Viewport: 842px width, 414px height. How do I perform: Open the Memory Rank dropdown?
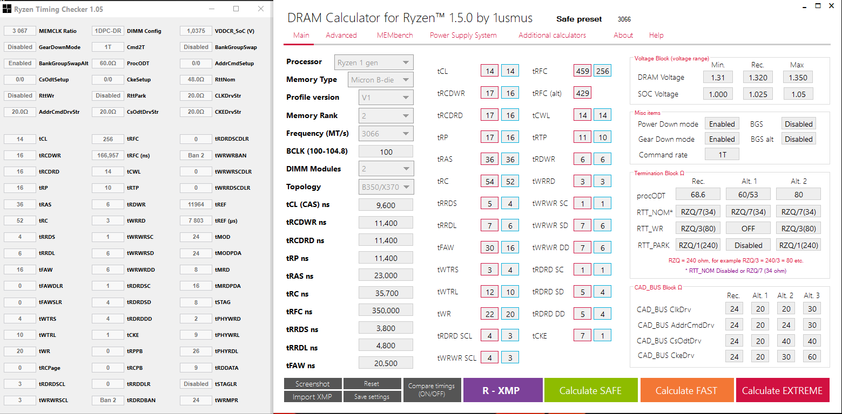386,115
